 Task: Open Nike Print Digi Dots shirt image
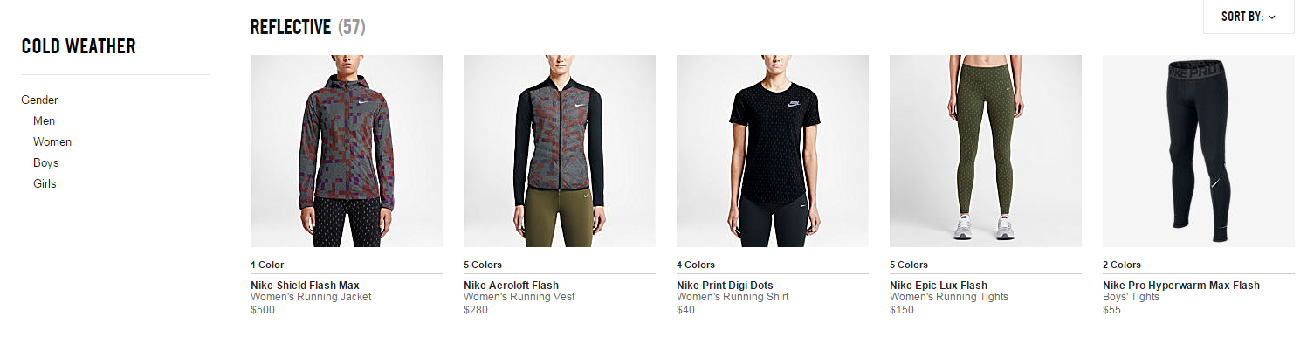[773, 151]
